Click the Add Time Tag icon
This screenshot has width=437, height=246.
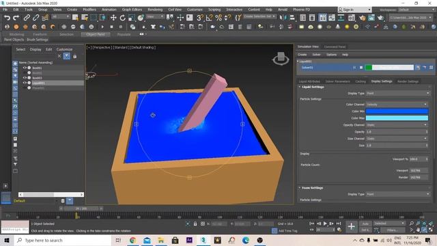(274, 231)
